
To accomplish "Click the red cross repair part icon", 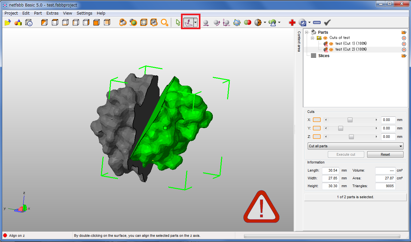I will (x=292, y=22).
